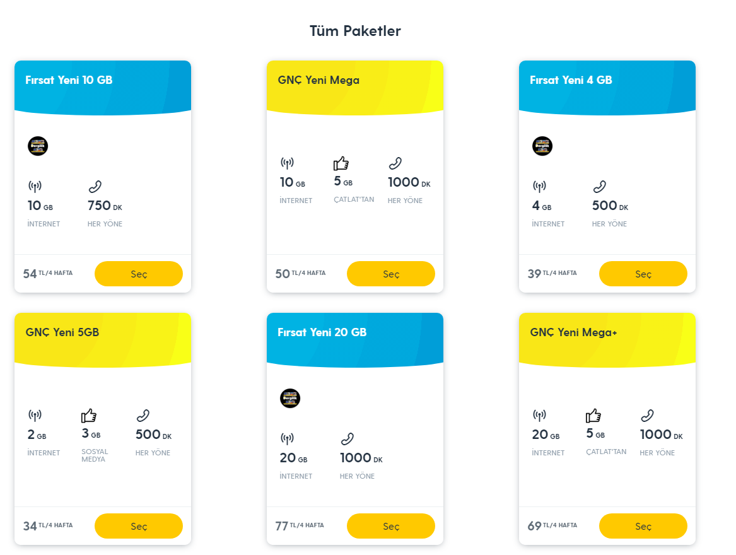Click the thumbs-up Çatlat'tan icon in GNÇ Yeni Mega+
The height and width of the screenshot is (555, 736).
pos(593,416)
